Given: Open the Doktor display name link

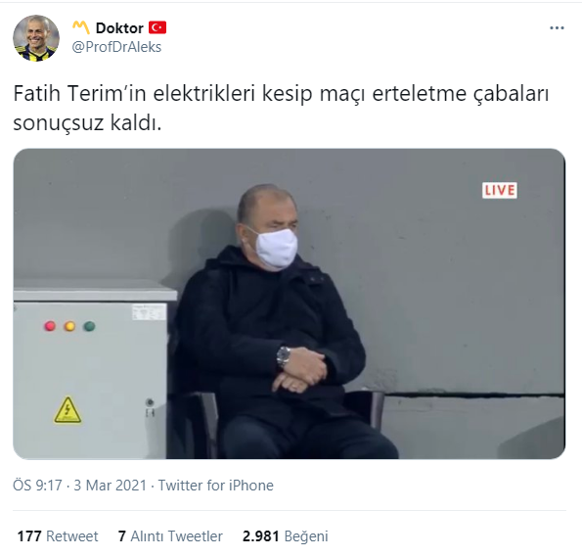Looking at the screenshot, I should (x=119, y=27).
